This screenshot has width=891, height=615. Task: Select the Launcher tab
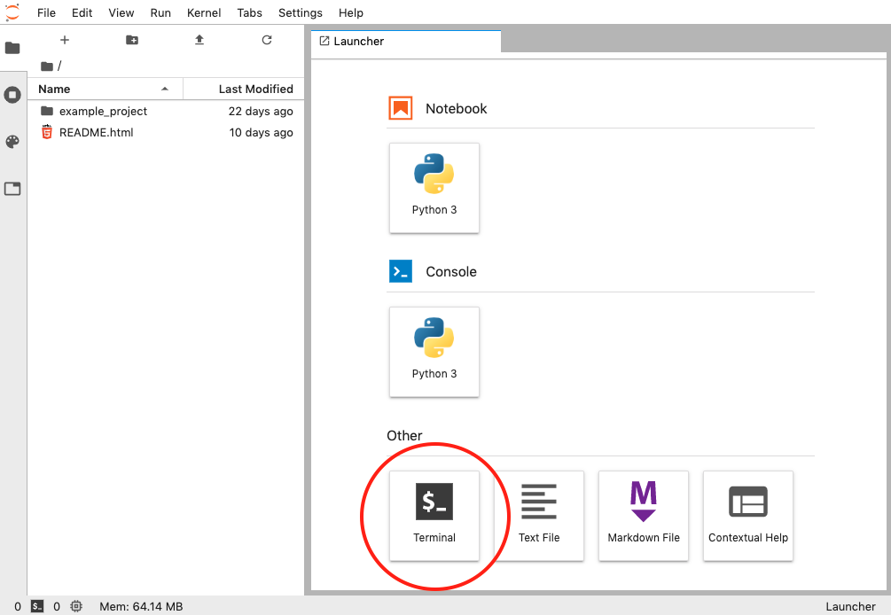coord(359,41)
